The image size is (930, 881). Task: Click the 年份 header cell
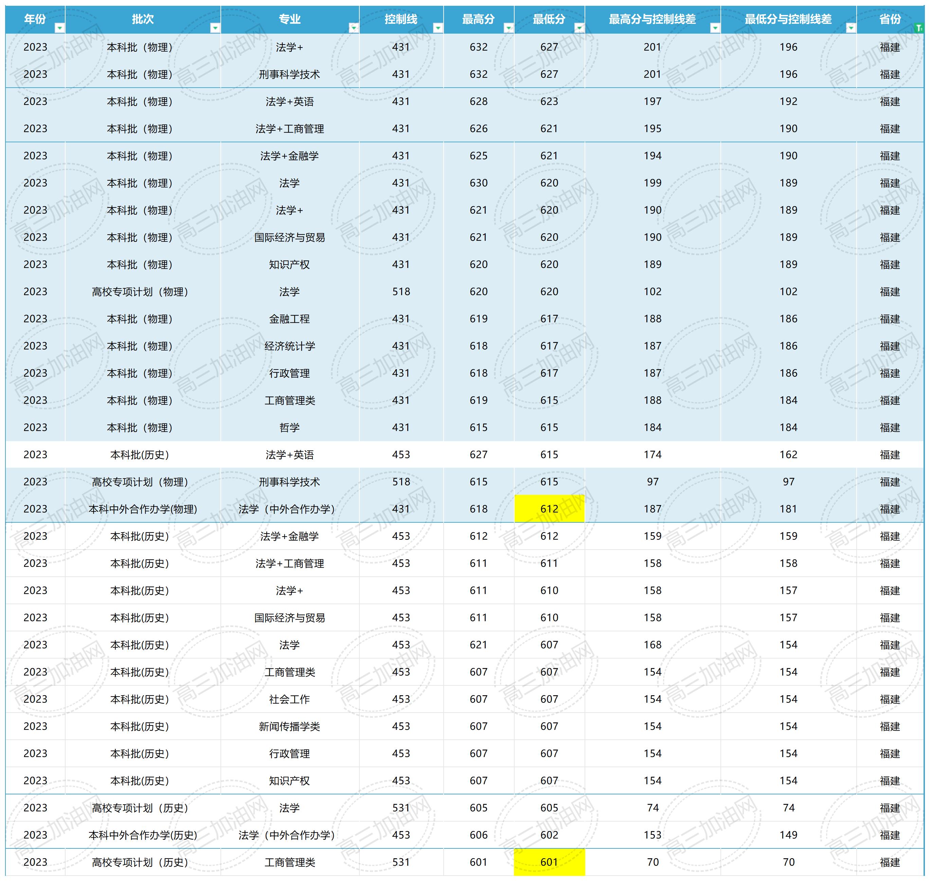click(35, 20)
